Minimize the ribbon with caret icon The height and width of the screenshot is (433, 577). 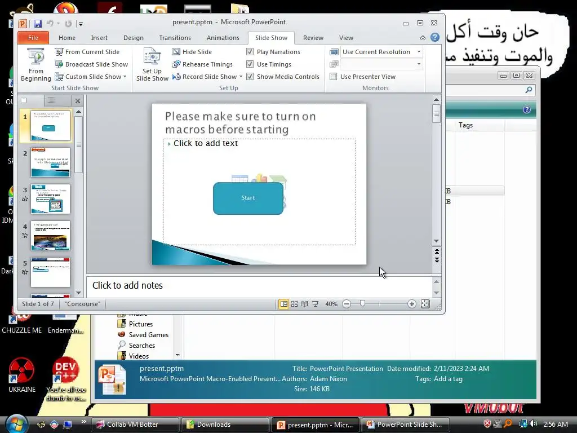point(423,38)
